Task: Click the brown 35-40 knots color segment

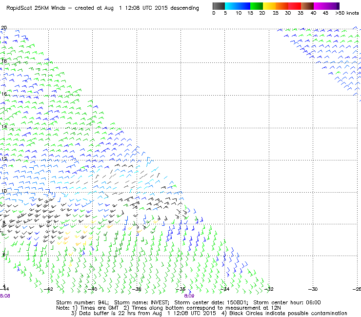Action: click(307, 6)
